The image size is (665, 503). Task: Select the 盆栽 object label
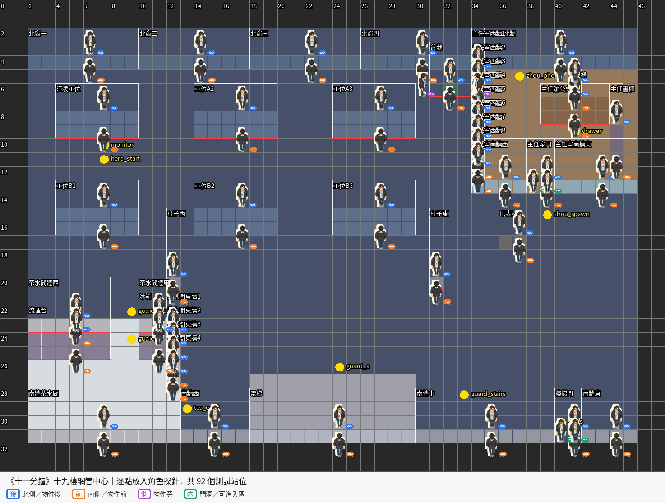(436, 48)
